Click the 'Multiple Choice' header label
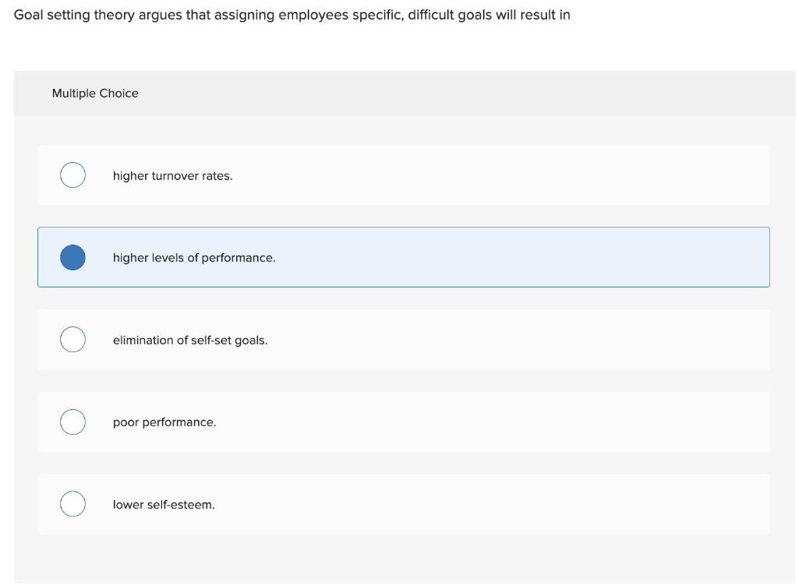The width and height of the screenshot is (798, 585). tap(94, 93)
